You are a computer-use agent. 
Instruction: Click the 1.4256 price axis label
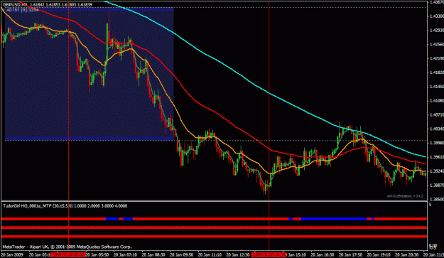point(437,45)
